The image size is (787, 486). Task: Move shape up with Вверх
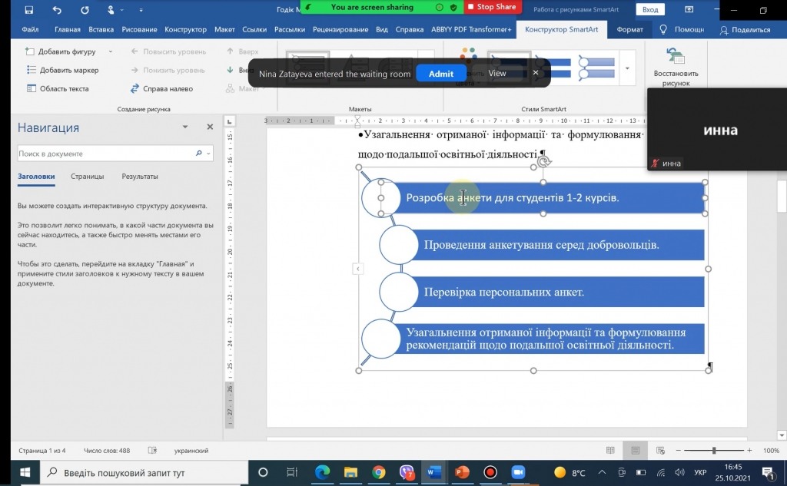pyautogui.click(x=242, y=51)
